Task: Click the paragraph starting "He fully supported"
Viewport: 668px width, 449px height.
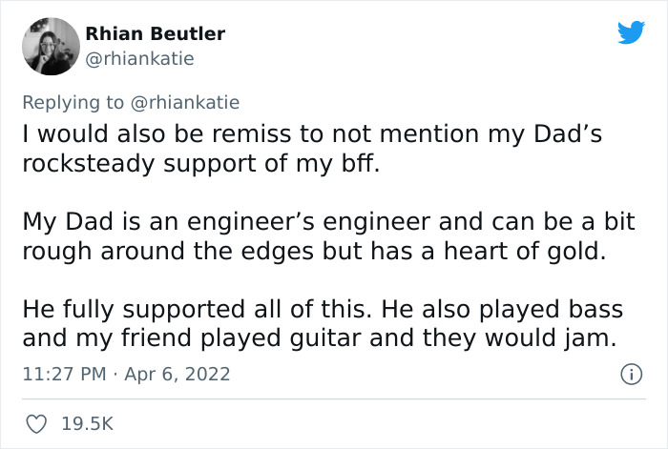Action: pyautogui.click(x=324, y=323)
